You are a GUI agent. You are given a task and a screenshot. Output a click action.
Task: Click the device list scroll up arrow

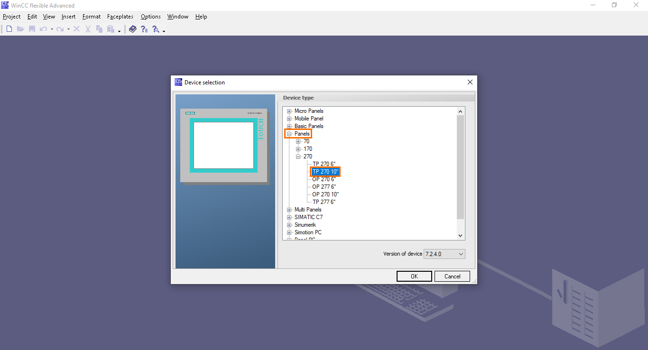click(x=460, y=111)
